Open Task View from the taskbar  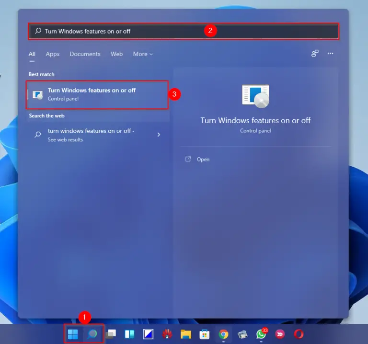(111, 334)
